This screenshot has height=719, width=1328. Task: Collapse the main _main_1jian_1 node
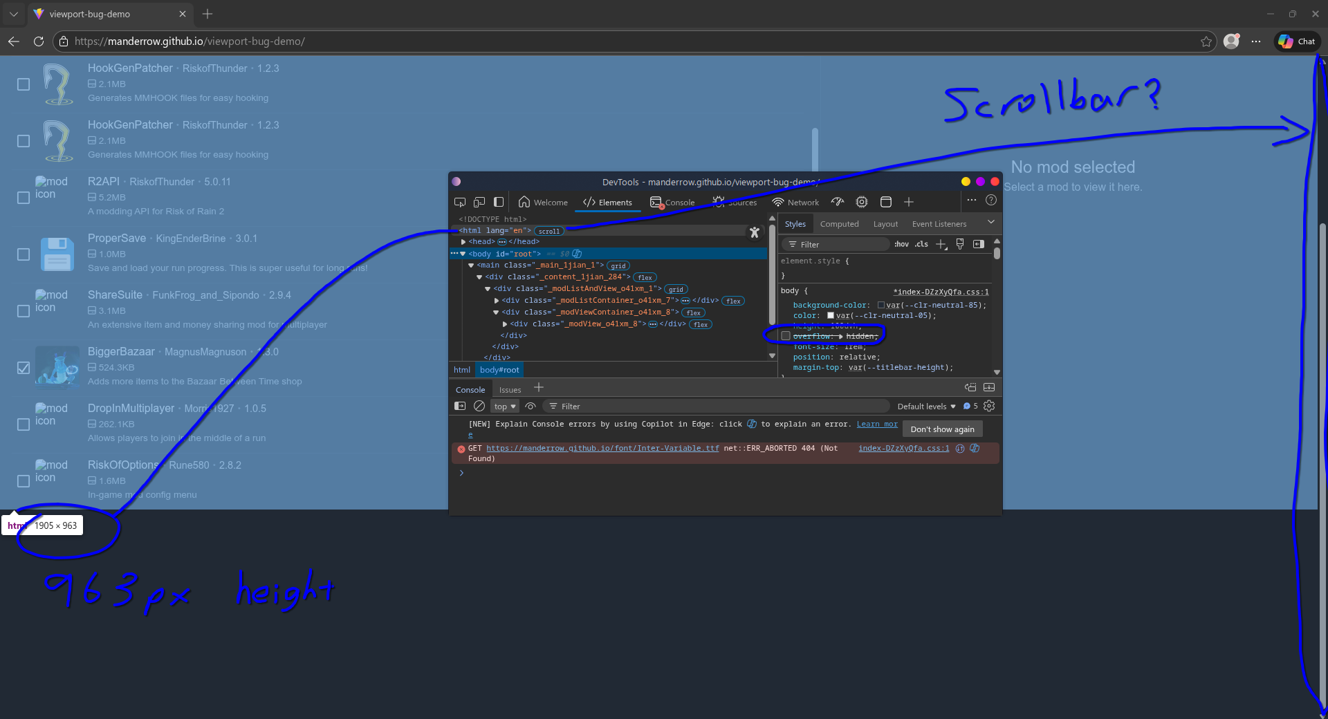(x=471, y=265)
